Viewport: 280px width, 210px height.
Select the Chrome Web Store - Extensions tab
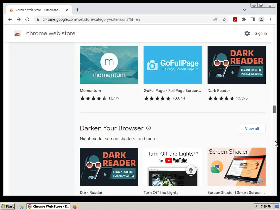(39, 10)
